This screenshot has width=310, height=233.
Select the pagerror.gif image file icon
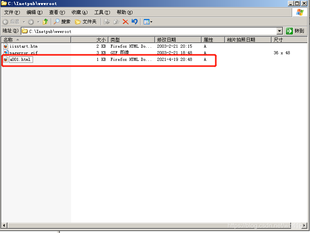point(5,53)
